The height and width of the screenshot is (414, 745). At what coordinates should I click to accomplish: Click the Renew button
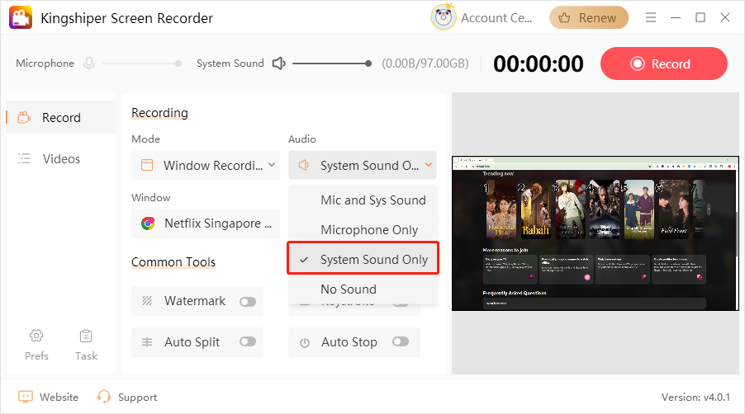pos(589,17)
